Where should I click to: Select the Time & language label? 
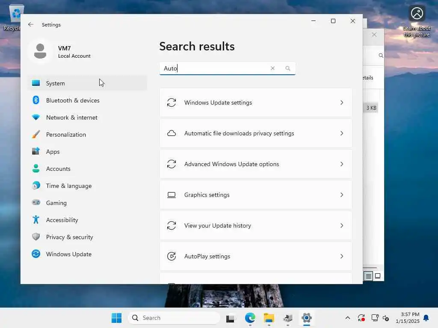pyautogui.click(x=69, y=186)
